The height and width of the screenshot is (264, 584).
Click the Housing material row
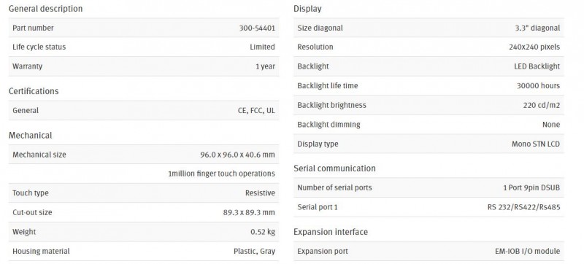pos(144,251)
